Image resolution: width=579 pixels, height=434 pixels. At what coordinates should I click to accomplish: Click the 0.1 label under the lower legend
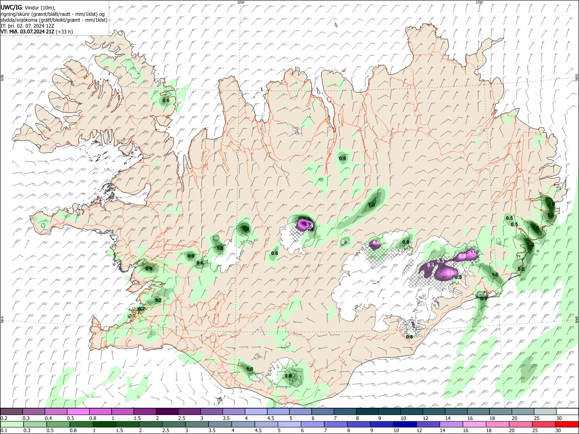4,431
